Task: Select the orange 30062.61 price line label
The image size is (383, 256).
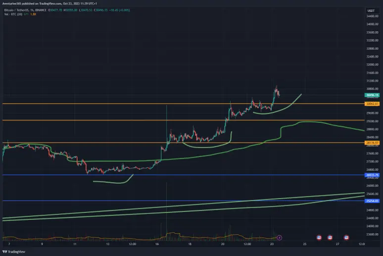Action: [372, 104]
